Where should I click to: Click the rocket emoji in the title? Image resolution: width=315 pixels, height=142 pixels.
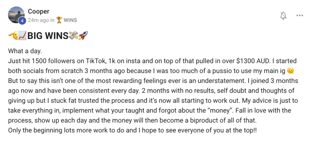tap(83, 36)
